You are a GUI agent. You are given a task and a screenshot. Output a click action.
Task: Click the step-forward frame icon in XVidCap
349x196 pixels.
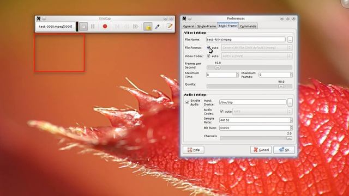[x=126, y=27]
